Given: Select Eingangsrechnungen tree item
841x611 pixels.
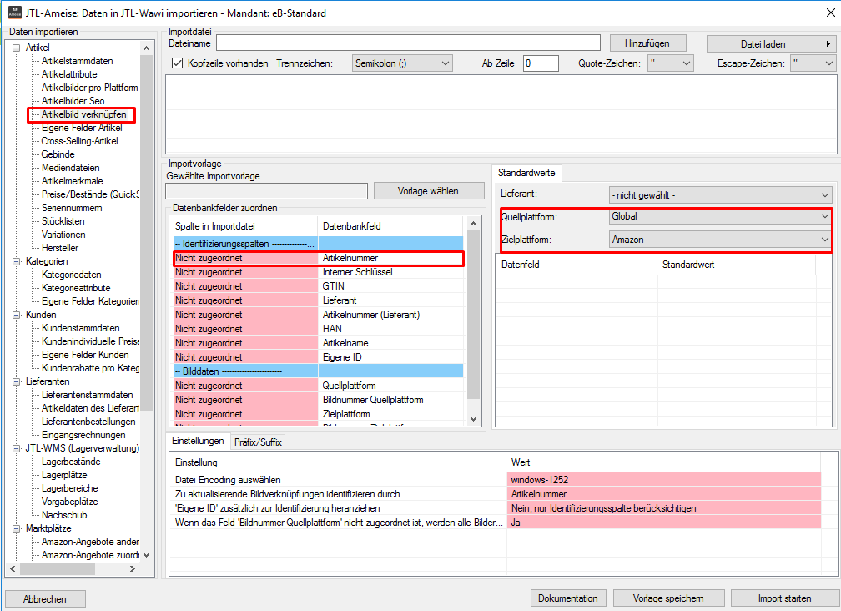Looking at the screenshot, I should point(83,435).
